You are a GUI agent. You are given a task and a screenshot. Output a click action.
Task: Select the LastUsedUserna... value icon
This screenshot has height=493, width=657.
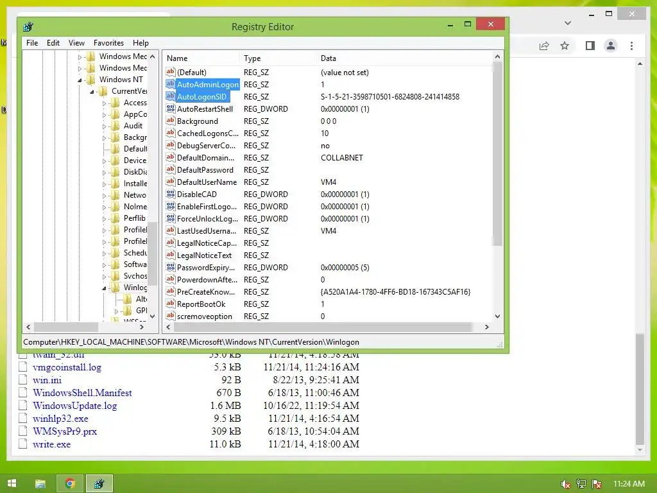[170, 230]
